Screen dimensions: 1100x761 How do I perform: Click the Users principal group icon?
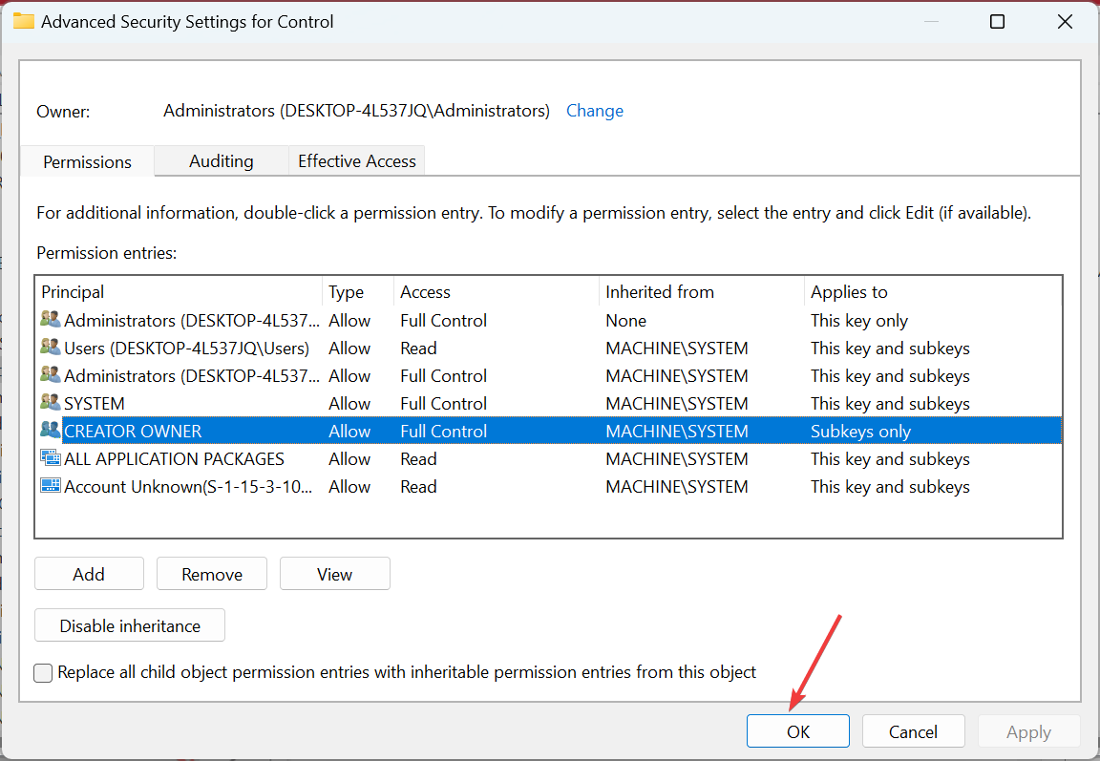point(51,348)
